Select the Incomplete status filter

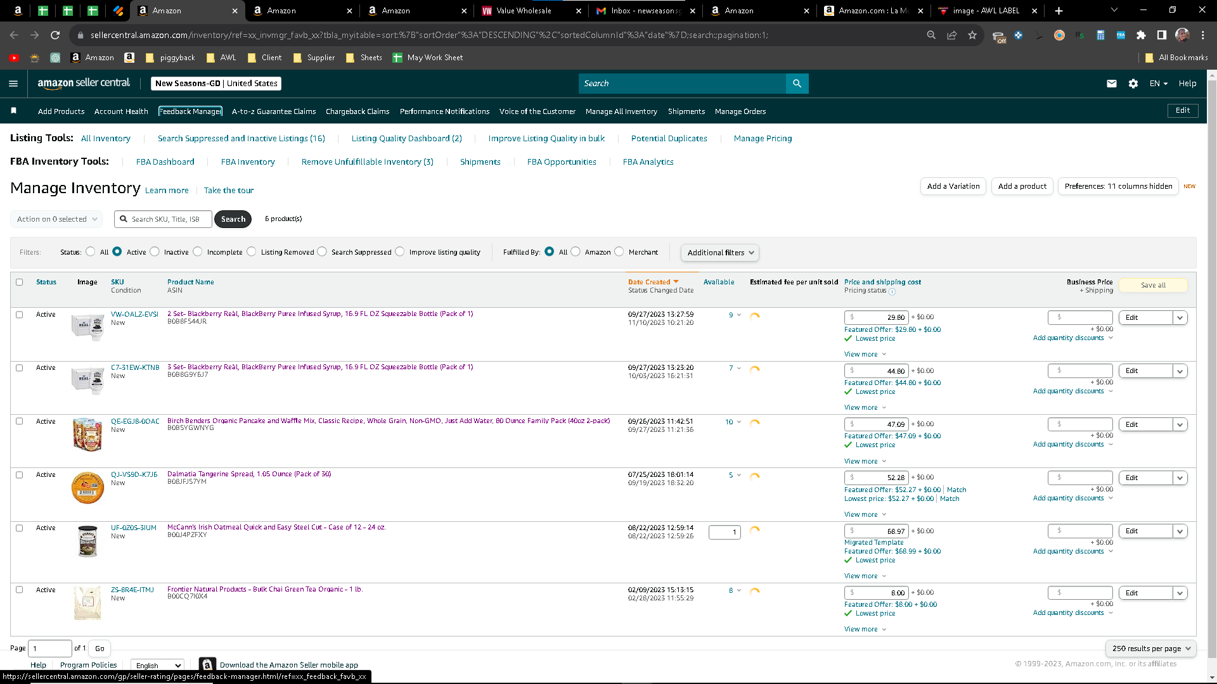click(x=198, y=251)
